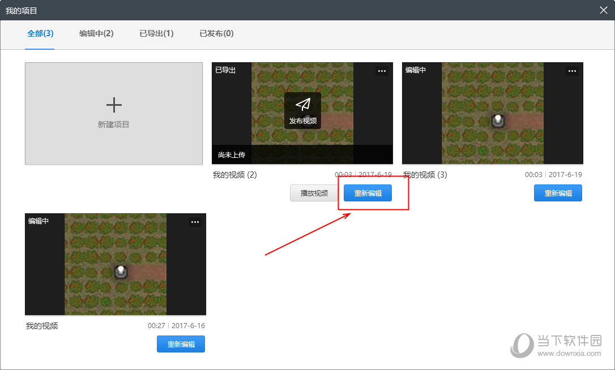
Task: Open the 已导出(1) tab
Action: 156,33
